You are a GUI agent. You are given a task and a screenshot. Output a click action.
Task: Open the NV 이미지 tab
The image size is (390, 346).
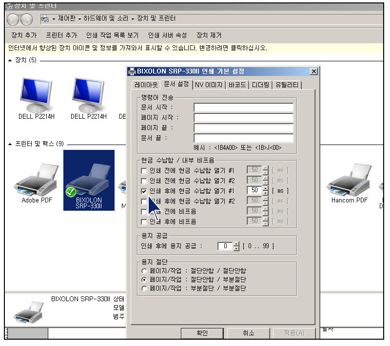209,85
